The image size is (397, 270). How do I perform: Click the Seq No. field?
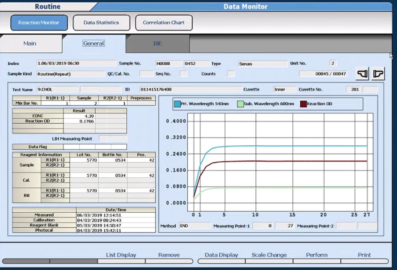pos(184,74)
